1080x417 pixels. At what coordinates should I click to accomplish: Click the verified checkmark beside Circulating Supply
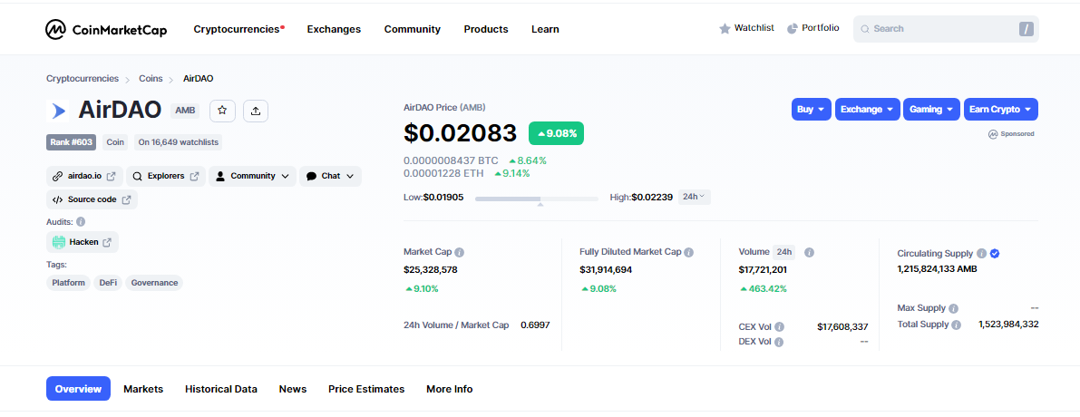click(995, 253)
